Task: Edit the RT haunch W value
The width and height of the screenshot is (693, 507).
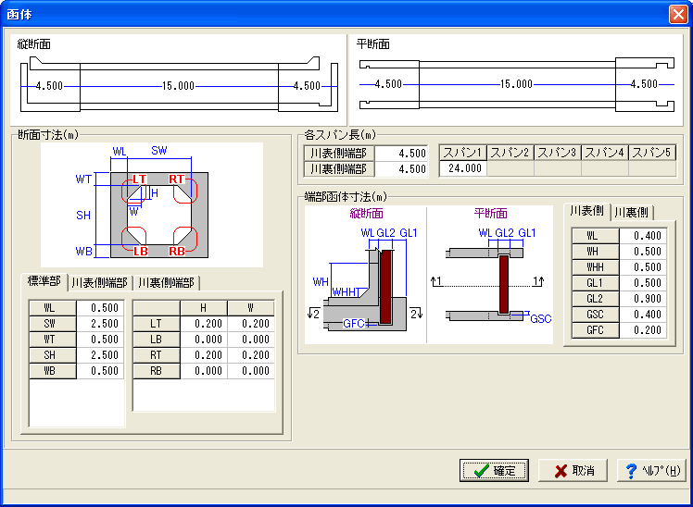Action: [251, 355]
